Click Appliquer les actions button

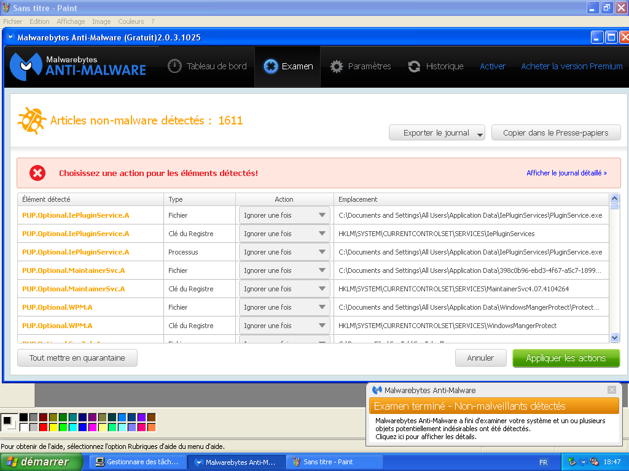pyautogui.click(x=566, y=358)
